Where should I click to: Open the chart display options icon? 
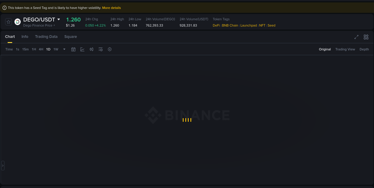pyautogui.click(x=101, y=49)
